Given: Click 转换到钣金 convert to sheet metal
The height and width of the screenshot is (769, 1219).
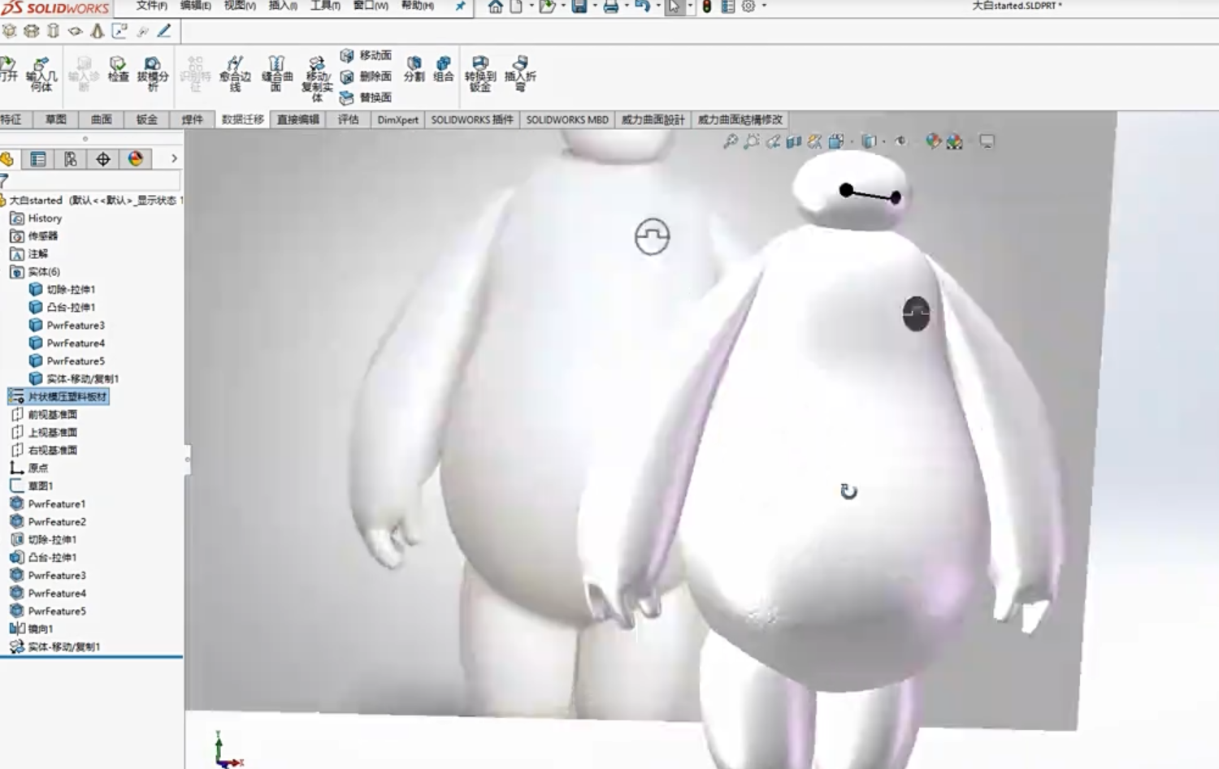Looking at the screenshot, I should 479,74.
